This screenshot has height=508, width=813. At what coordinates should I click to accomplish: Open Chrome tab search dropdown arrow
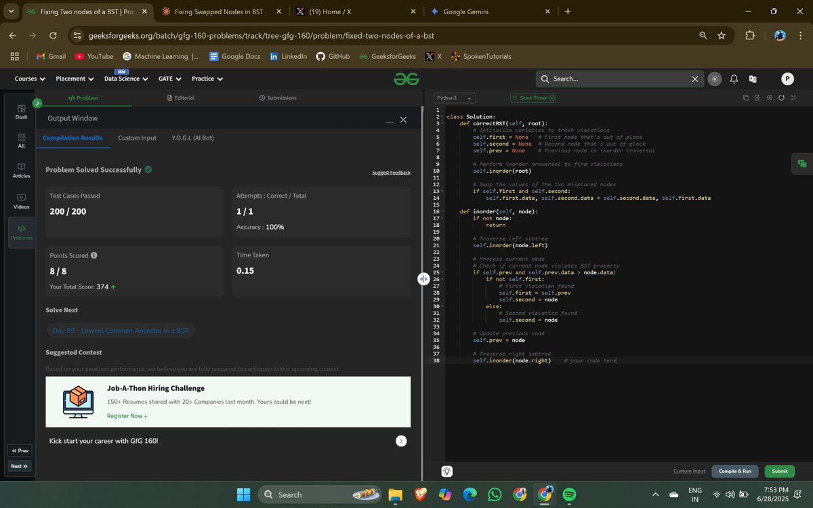(x=12, y=12)
